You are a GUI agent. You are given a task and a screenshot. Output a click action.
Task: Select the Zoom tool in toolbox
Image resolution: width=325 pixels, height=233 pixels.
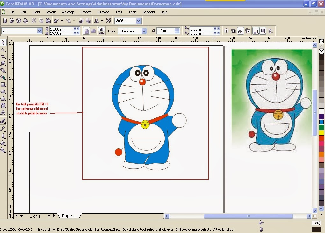[x=3, y=63]
